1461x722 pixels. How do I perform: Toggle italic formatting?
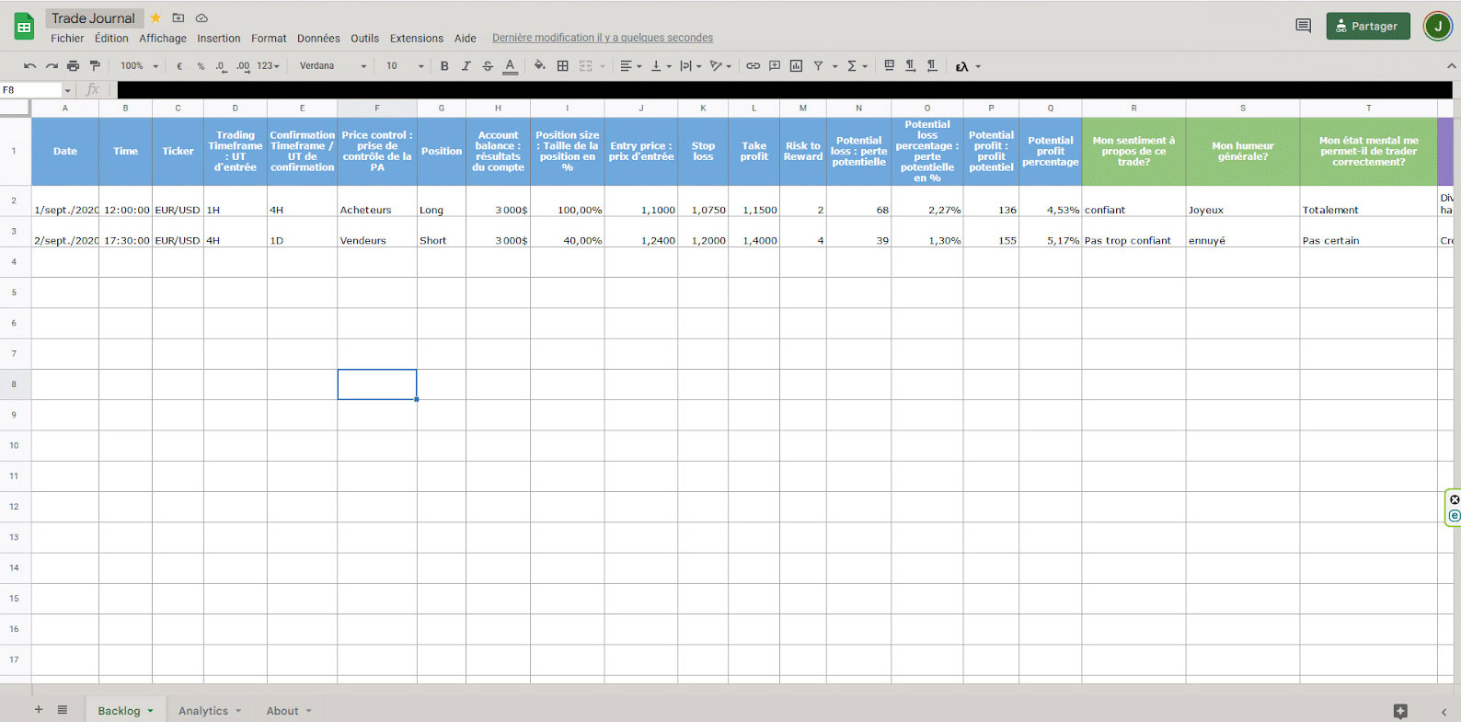(466, 66)
